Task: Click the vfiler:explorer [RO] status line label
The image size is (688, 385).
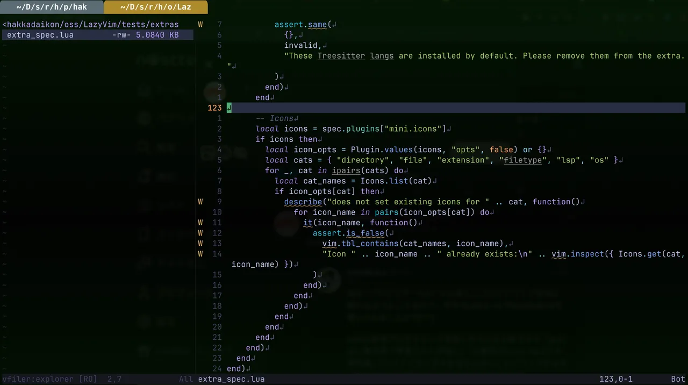Action: click(50, 379)
